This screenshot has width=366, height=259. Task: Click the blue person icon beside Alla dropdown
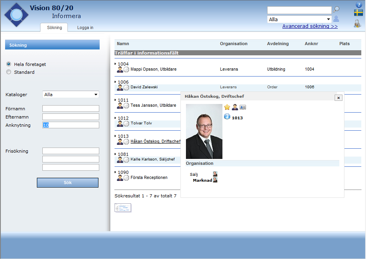336,19
